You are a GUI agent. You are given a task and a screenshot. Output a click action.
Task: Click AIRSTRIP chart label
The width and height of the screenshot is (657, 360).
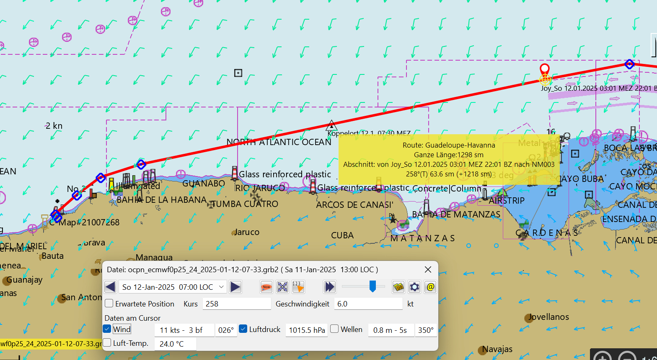(507, 201)
